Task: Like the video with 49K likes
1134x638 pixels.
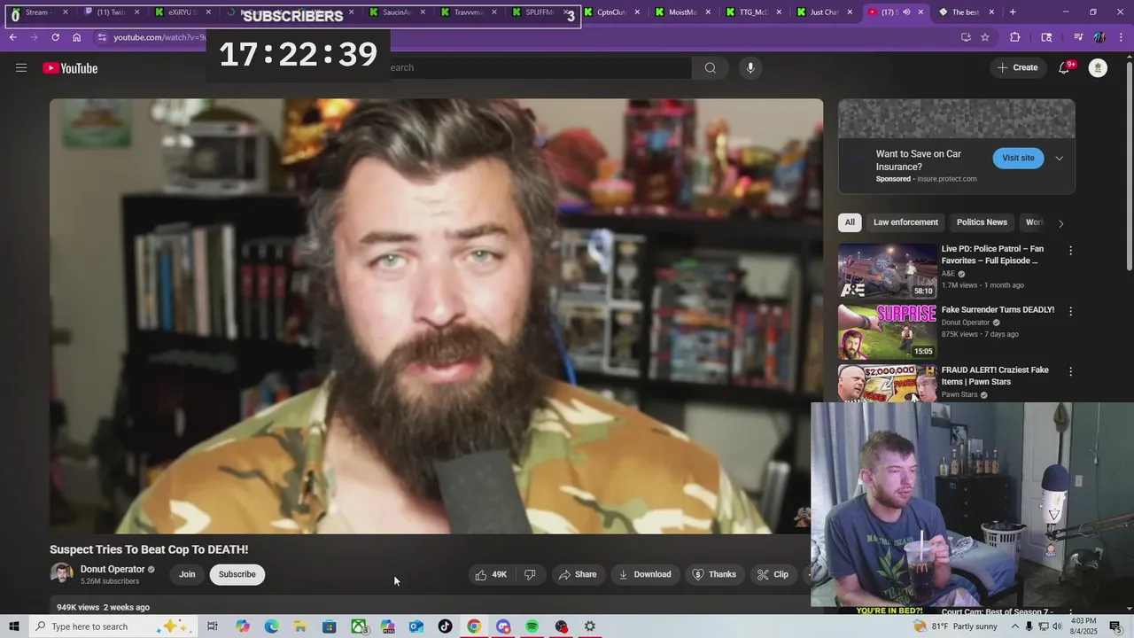Action: coord(491,574)
